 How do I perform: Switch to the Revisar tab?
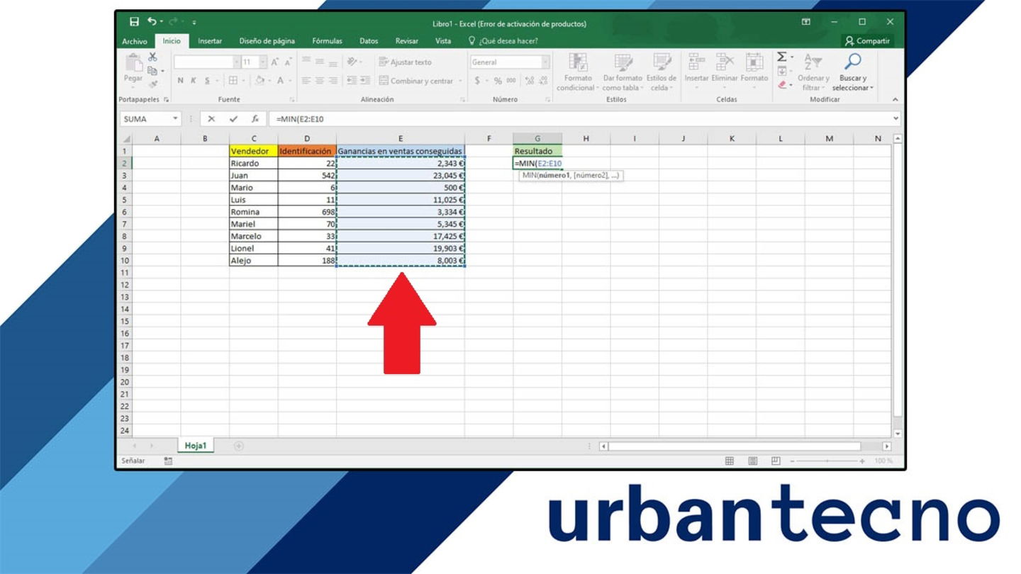point(407,41)
